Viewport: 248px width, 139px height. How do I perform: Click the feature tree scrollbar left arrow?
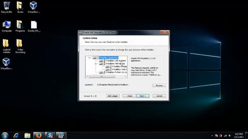[x=87, y=76]
